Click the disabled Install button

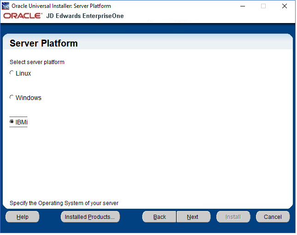tap(233, 217)
